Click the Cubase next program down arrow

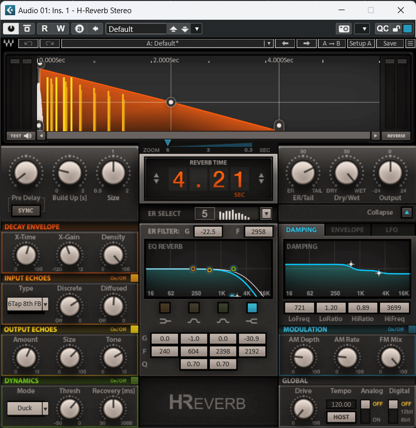[x=185, y=29]
